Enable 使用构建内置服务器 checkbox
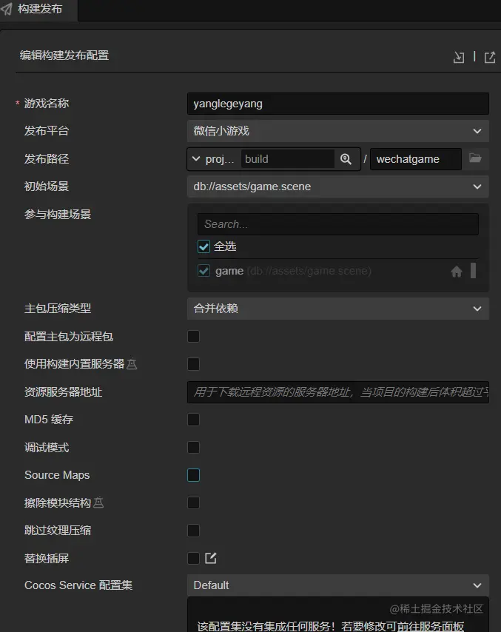 193,364
